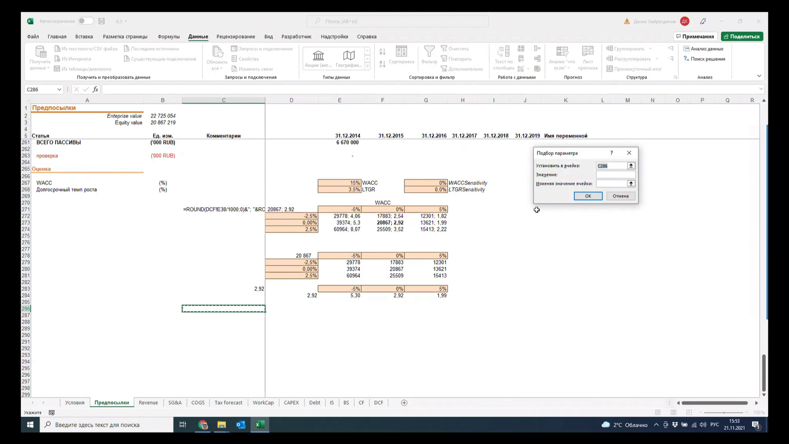This screenshot has height=444, width=789.
Task: Click the Поделиться share button
Action: (x=742, y=37)
